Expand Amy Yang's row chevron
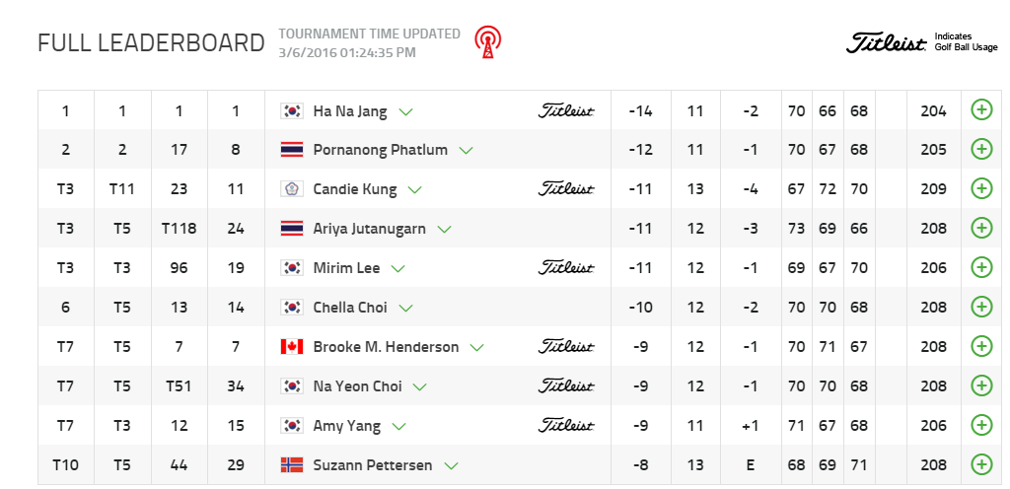The width and height of the screenshot is (1010, 489). click(x=399, y=427)
